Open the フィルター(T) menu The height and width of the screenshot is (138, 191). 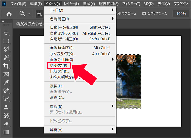point(131,4)
